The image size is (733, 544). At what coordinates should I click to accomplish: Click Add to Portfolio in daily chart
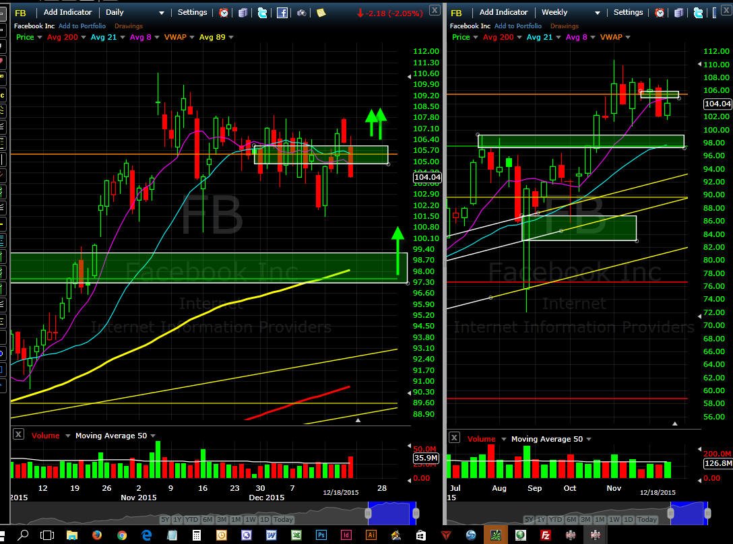(82, 26)
